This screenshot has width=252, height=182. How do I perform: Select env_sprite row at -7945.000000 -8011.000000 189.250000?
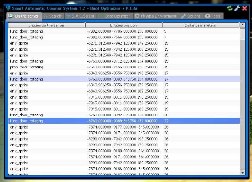click(x=124, y=109)
